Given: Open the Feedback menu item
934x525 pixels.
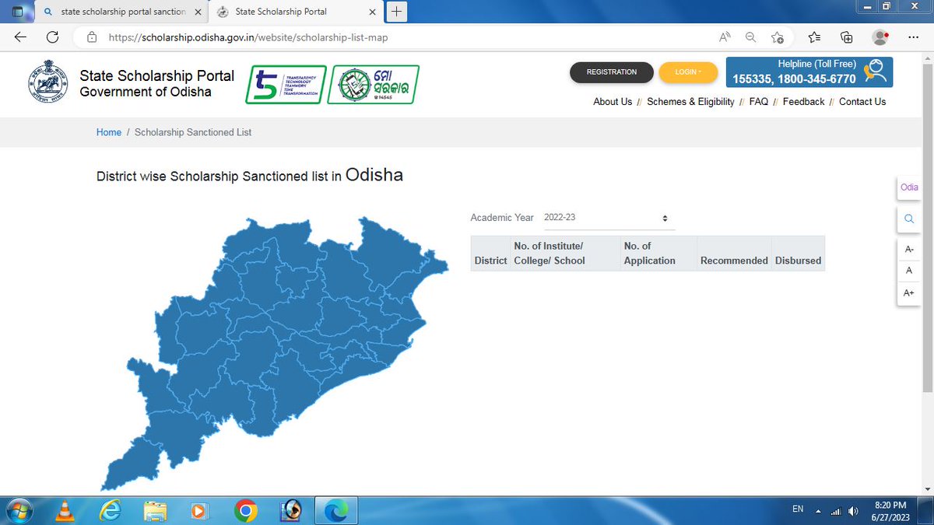Looking at the screenshot, I should [803, 102].
